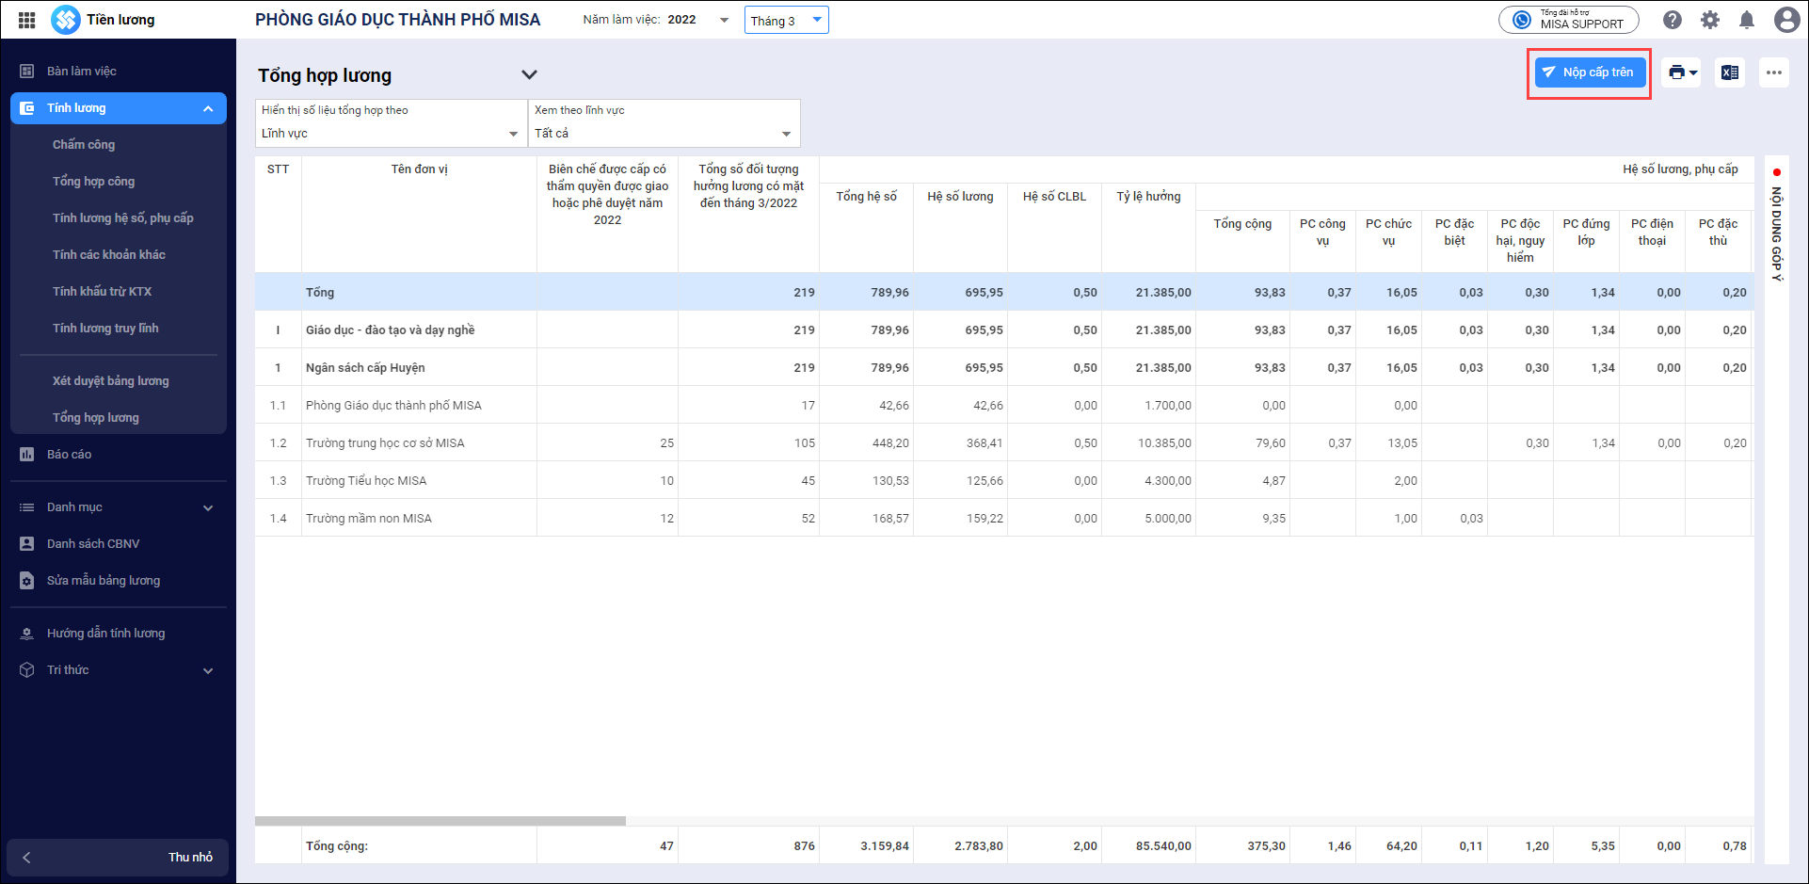Click the Tổng cộng footer label
The width and height of the screenshot is (1809, 884).
(337, 845)
